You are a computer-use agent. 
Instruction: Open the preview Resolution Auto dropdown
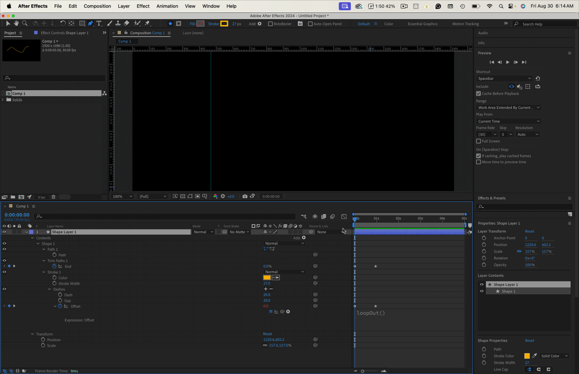click(527, 134)
